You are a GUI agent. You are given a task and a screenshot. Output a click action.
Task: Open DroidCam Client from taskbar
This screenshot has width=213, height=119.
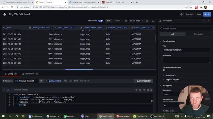point(140,116)
